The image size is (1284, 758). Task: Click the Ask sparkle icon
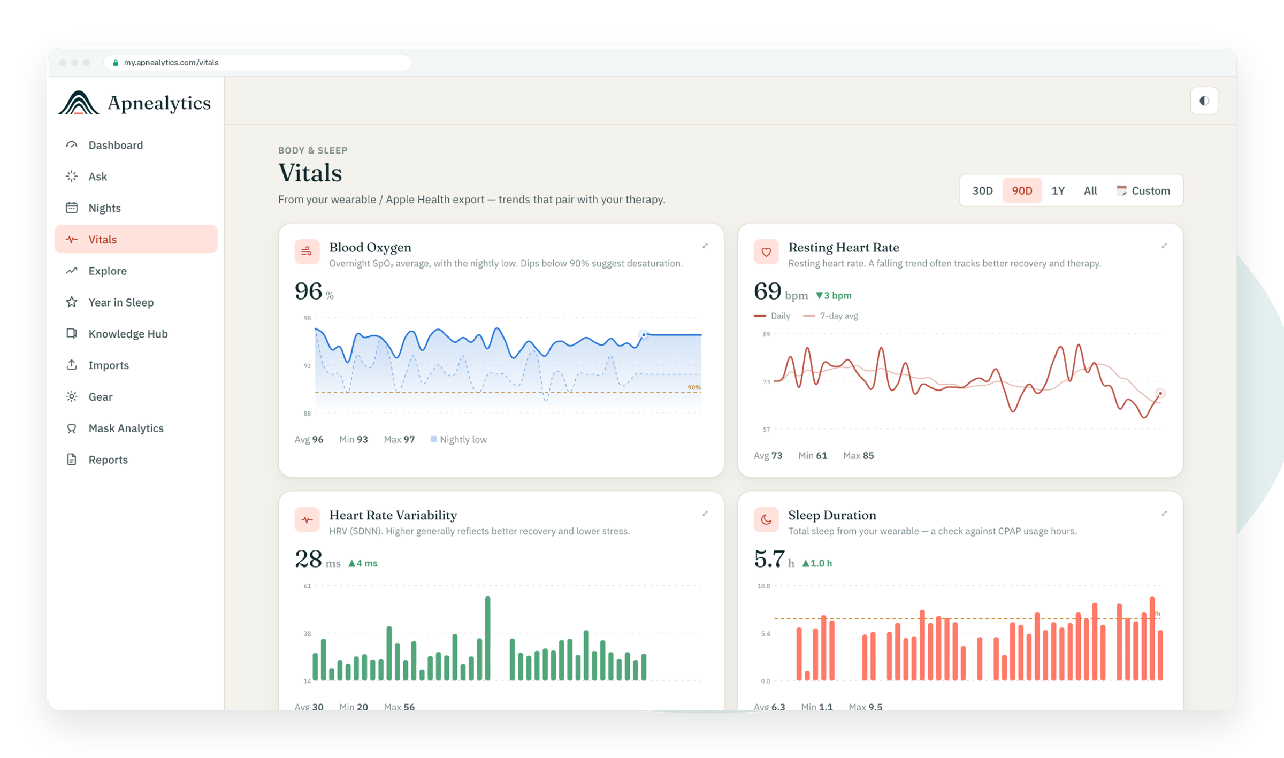72,177
